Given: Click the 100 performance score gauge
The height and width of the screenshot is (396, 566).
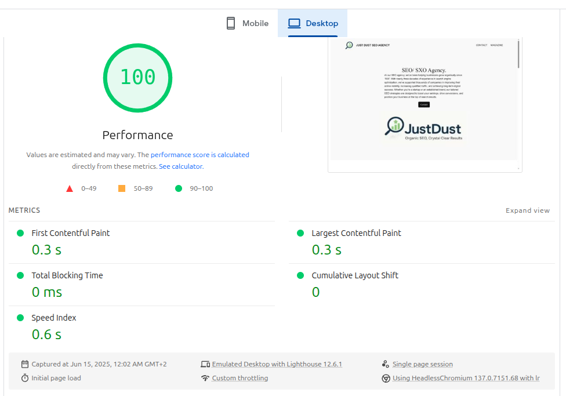Looking at the screenshot, I should [137, 77].
